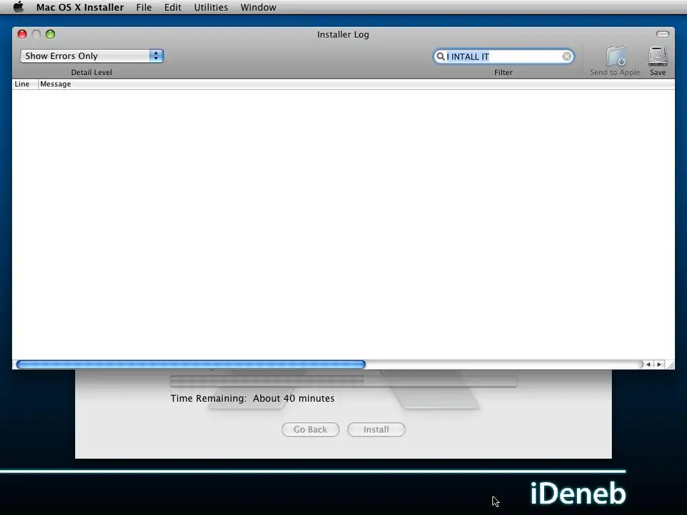Open the Utilities menu

click(x=211, y=7)
